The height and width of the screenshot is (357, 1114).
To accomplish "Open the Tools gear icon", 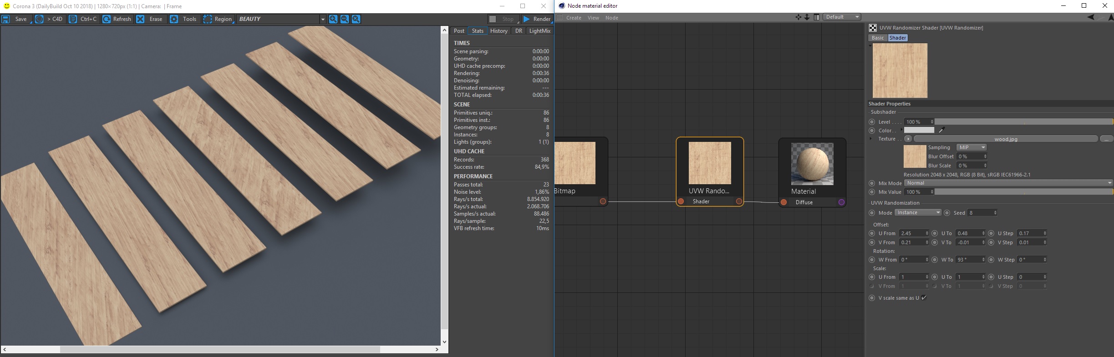I will click(x=174, y=19).
